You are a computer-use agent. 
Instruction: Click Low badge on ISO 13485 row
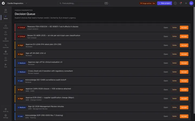pyautogui.click(x=20, y=81)
